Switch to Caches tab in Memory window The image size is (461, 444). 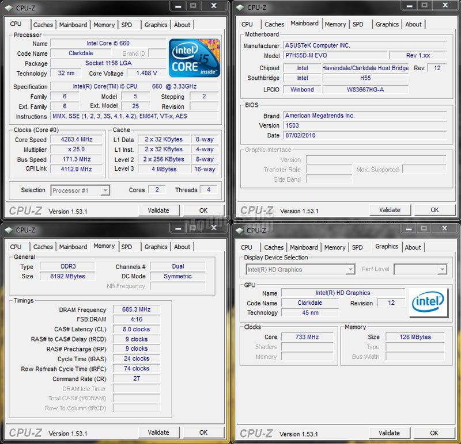[x=43, y=247]
